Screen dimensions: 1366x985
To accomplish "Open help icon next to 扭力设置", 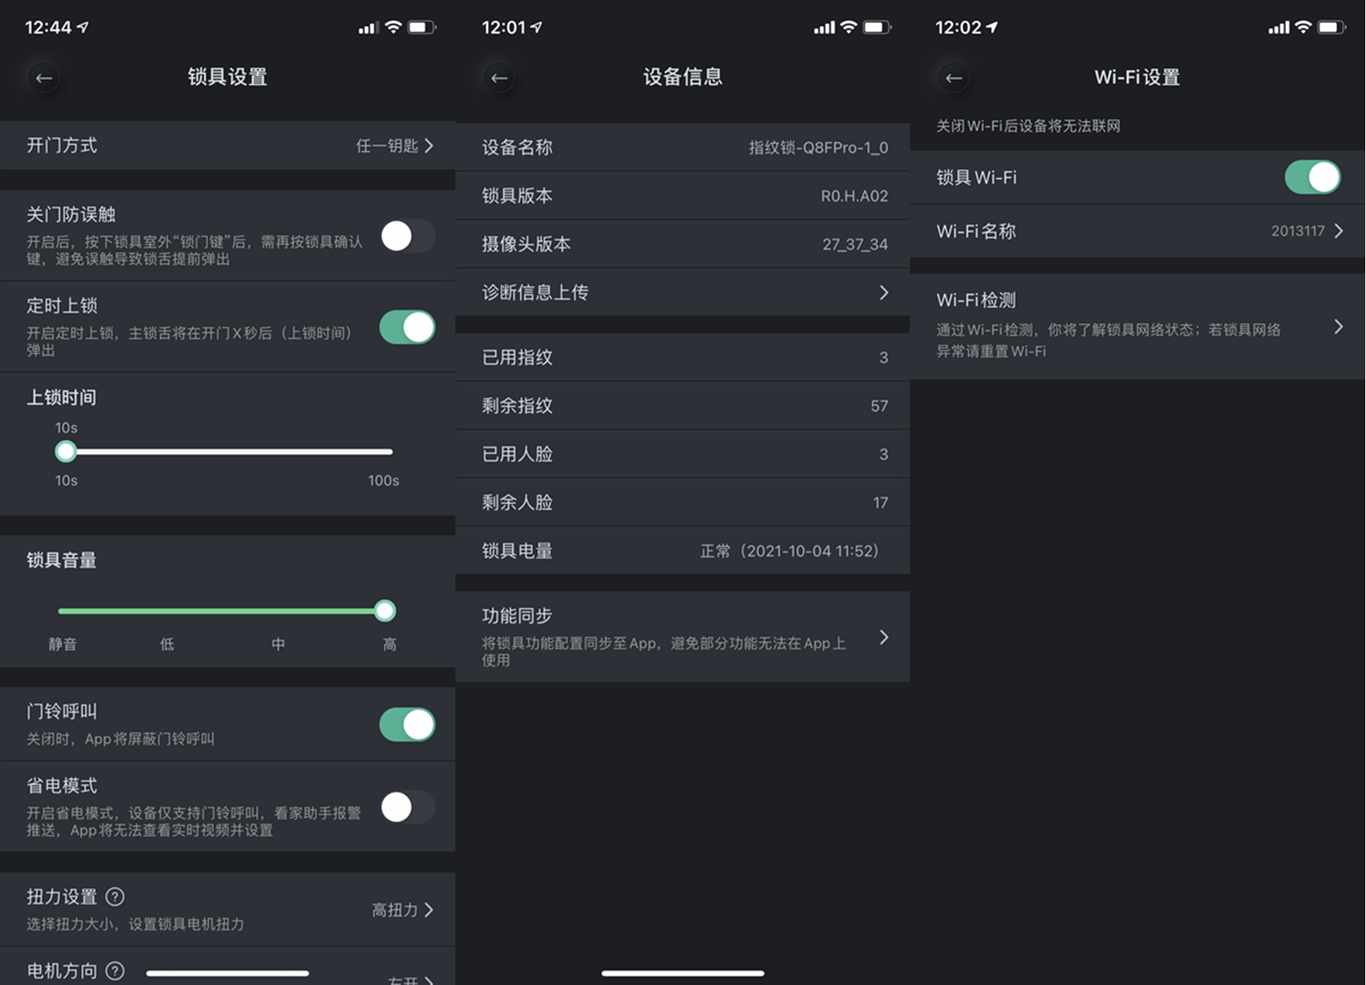I will pos(115,896).
